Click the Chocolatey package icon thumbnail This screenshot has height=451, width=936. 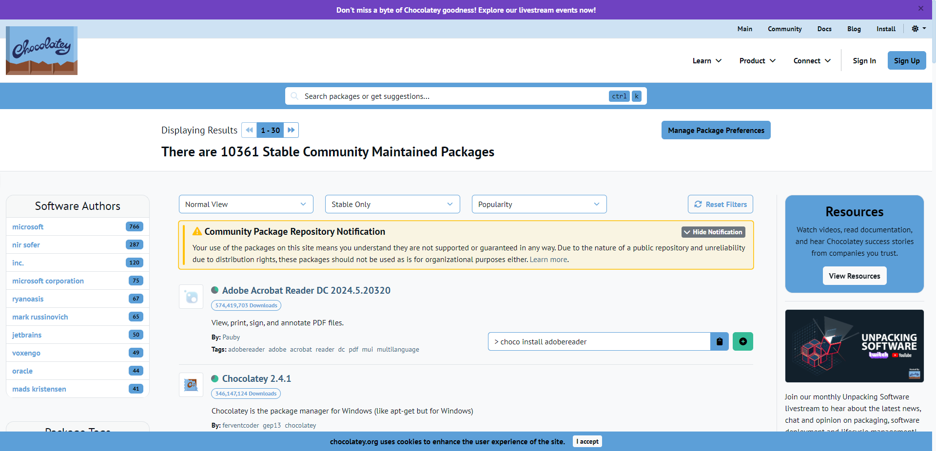pos(191,385)
